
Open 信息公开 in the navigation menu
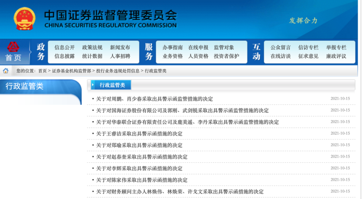(x=64, y=47)
